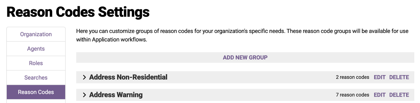Delete the Address Non-Residential group
Image resolution: width=420 pixels, height=103 pixels.
(399, 77)
